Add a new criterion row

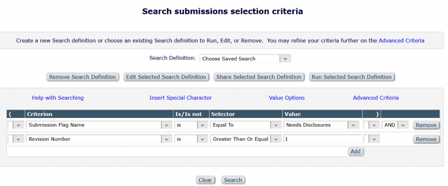(x=355, y=151)
